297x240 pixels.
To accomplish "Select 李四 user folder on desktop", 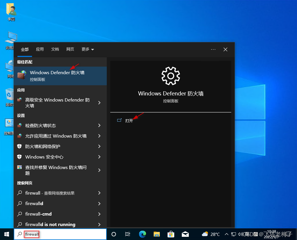I will 11,12.
